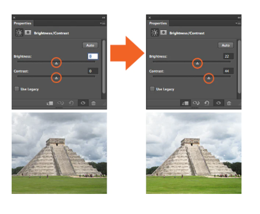Click Brightness slider handle in left panel

point(56,63)
